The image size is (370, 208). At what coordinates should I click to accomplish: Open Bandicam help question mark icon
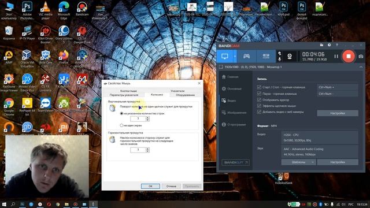(336, 45)
